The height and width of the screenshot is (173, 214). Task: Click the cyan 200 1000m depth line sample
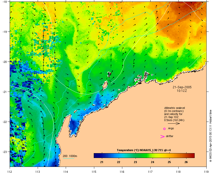(x=68, y=158)
